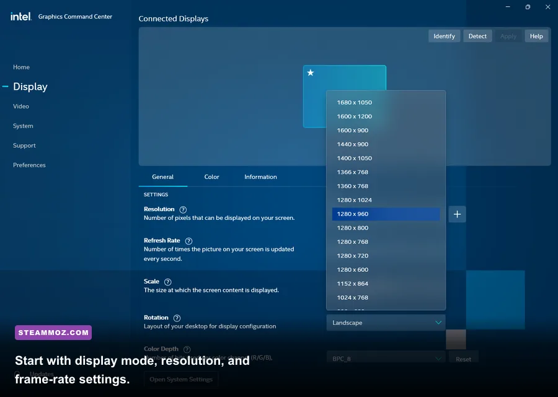The image size is (558, 397).
Task: Choose 1024 x 768 resolution
Action: tap(386, 297)
